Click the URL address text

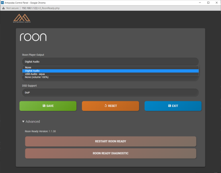click(41, 8)
